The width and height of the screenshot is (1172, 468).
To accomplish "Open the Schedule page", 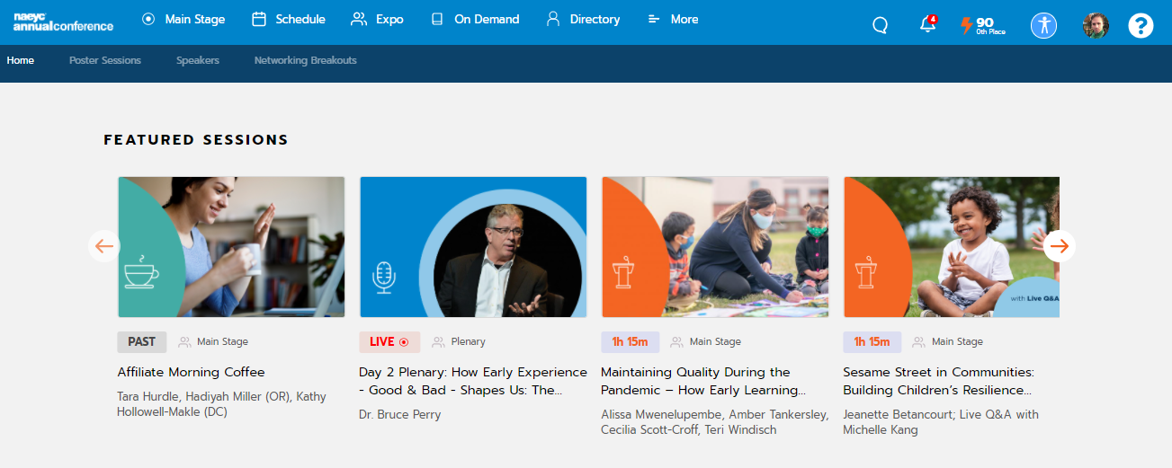I will point(288,19).
